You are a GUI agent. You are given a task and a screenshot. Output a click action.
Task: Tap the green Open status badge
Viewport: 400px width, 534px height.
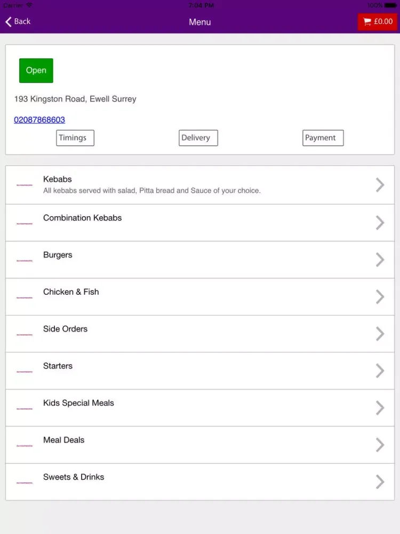pos(36,70)
